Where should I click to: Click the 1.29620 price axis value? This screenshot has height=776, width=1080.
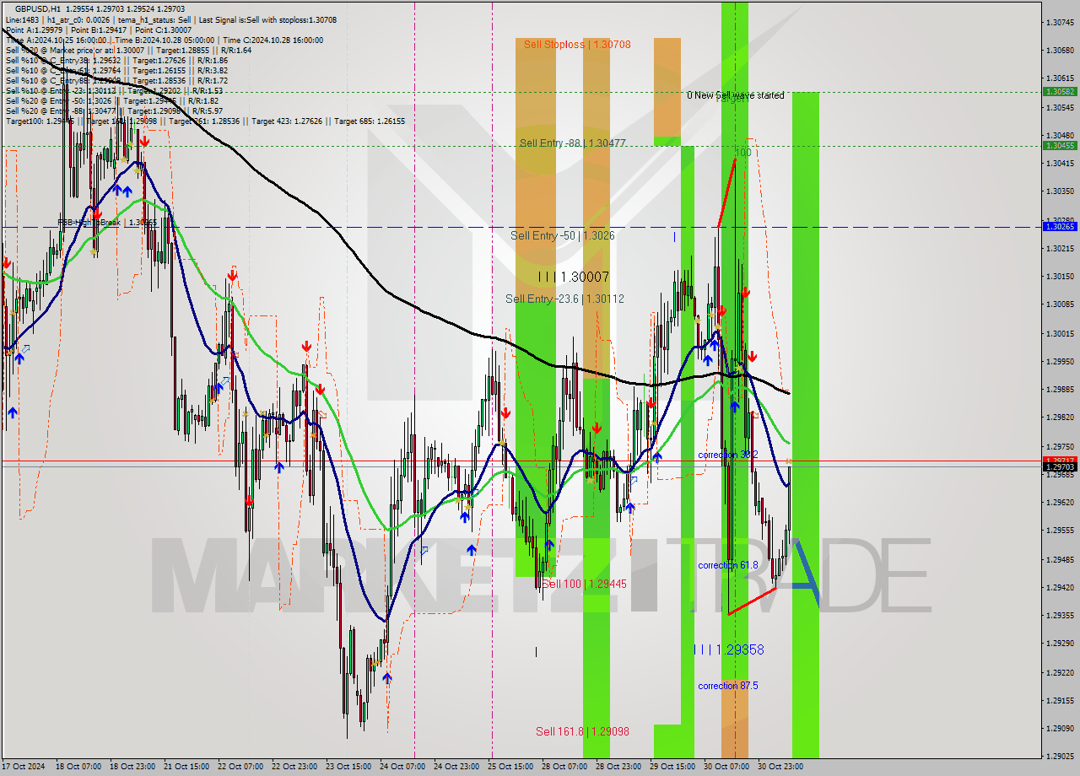(x=1060, y=502)
